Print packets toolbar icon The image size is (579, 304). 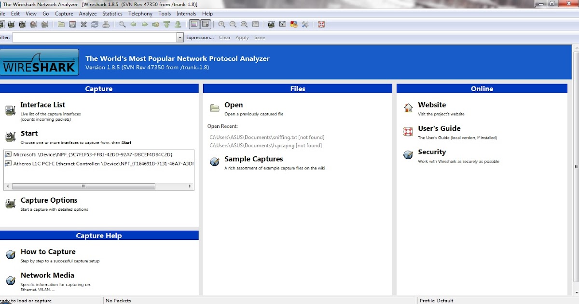[106, 24]
